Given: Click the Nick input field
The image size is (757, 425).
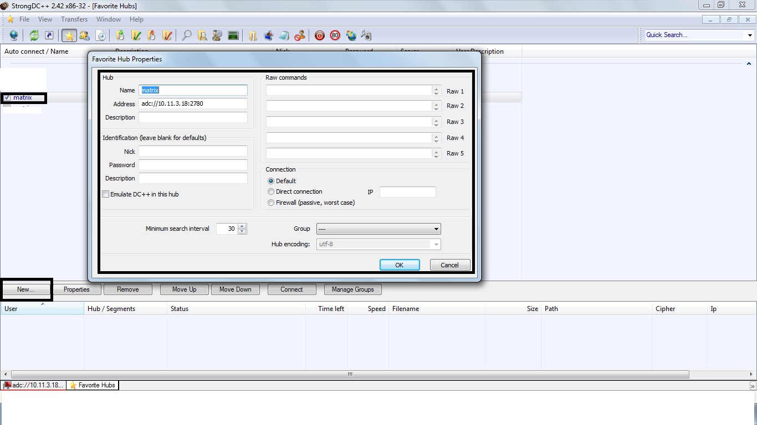Looking at the screenshot, I should click(x=193, y=151).
